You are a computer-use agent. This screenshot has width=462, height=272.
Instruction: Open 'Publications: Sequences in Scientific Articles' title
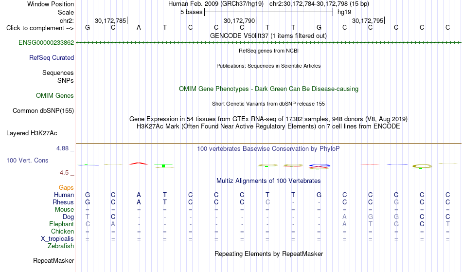[268, 66]
